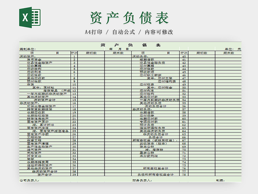
Task: Click 一年内到期的非流动资产 row label
Action: [x=47, y=94]
